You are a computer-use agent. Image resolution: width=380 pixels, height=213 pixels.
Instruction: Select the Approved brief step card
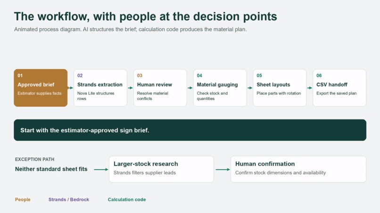coord(41,88)
